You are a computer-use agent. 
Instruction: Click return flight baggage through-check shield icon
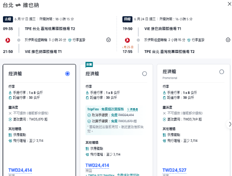click(x=189, y=40)
